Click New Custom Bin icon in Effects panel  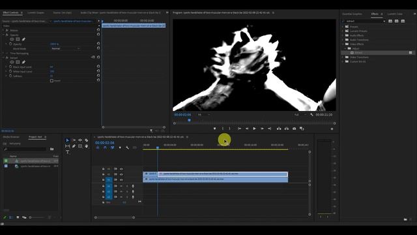coord(405,219)
